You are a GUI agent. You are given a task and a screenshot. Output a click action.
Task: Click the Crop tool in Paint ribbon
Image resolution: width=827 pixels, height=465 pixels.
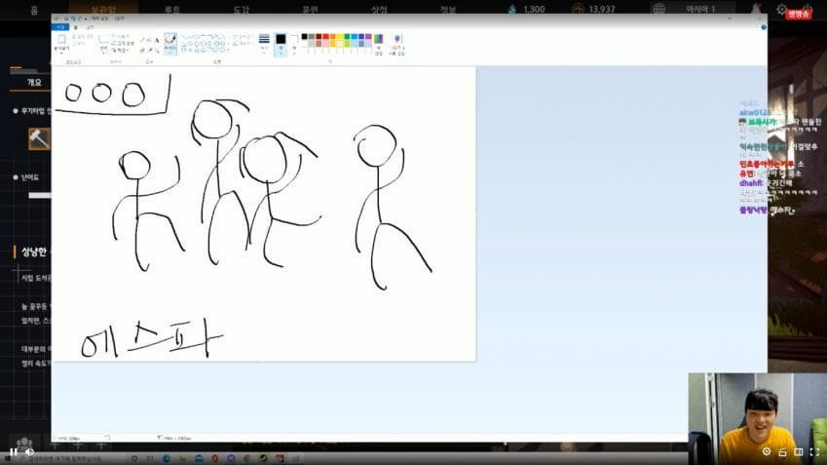tap(121, 36)
